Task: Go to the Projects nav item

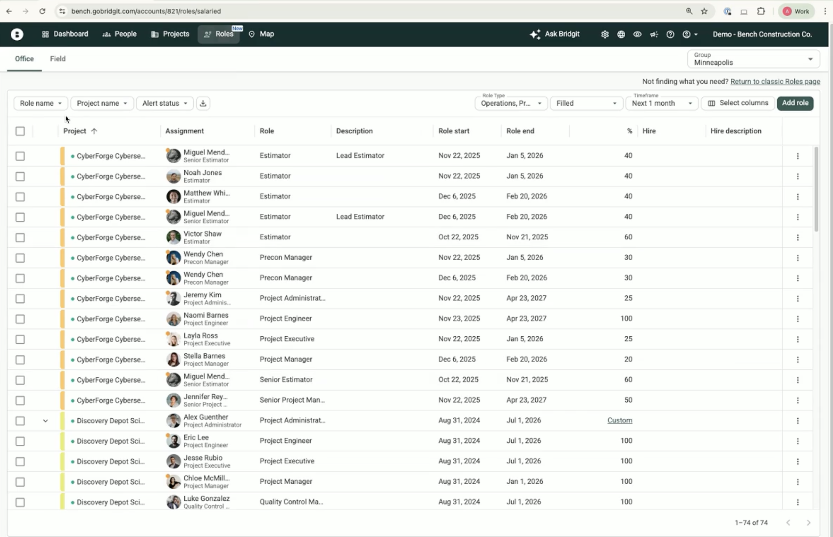Action: tap(170, 34)
